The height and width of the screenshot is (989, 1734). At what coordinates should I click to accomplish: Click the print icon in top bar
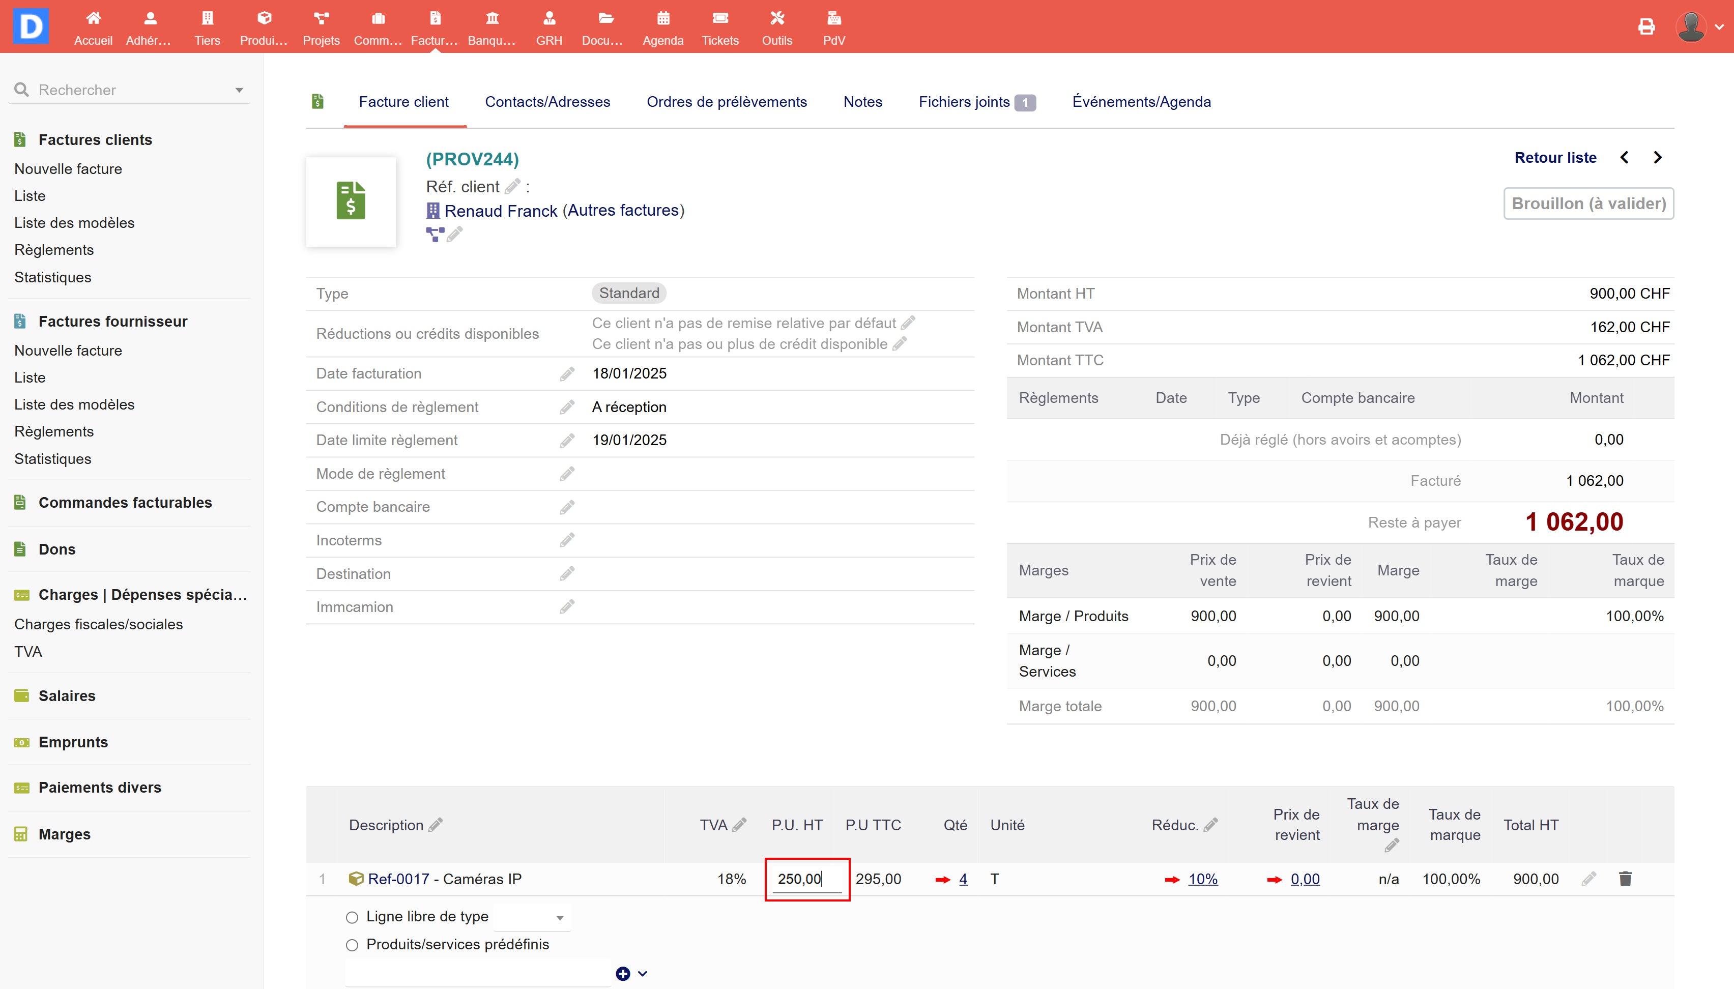[x=1645, y=27]
